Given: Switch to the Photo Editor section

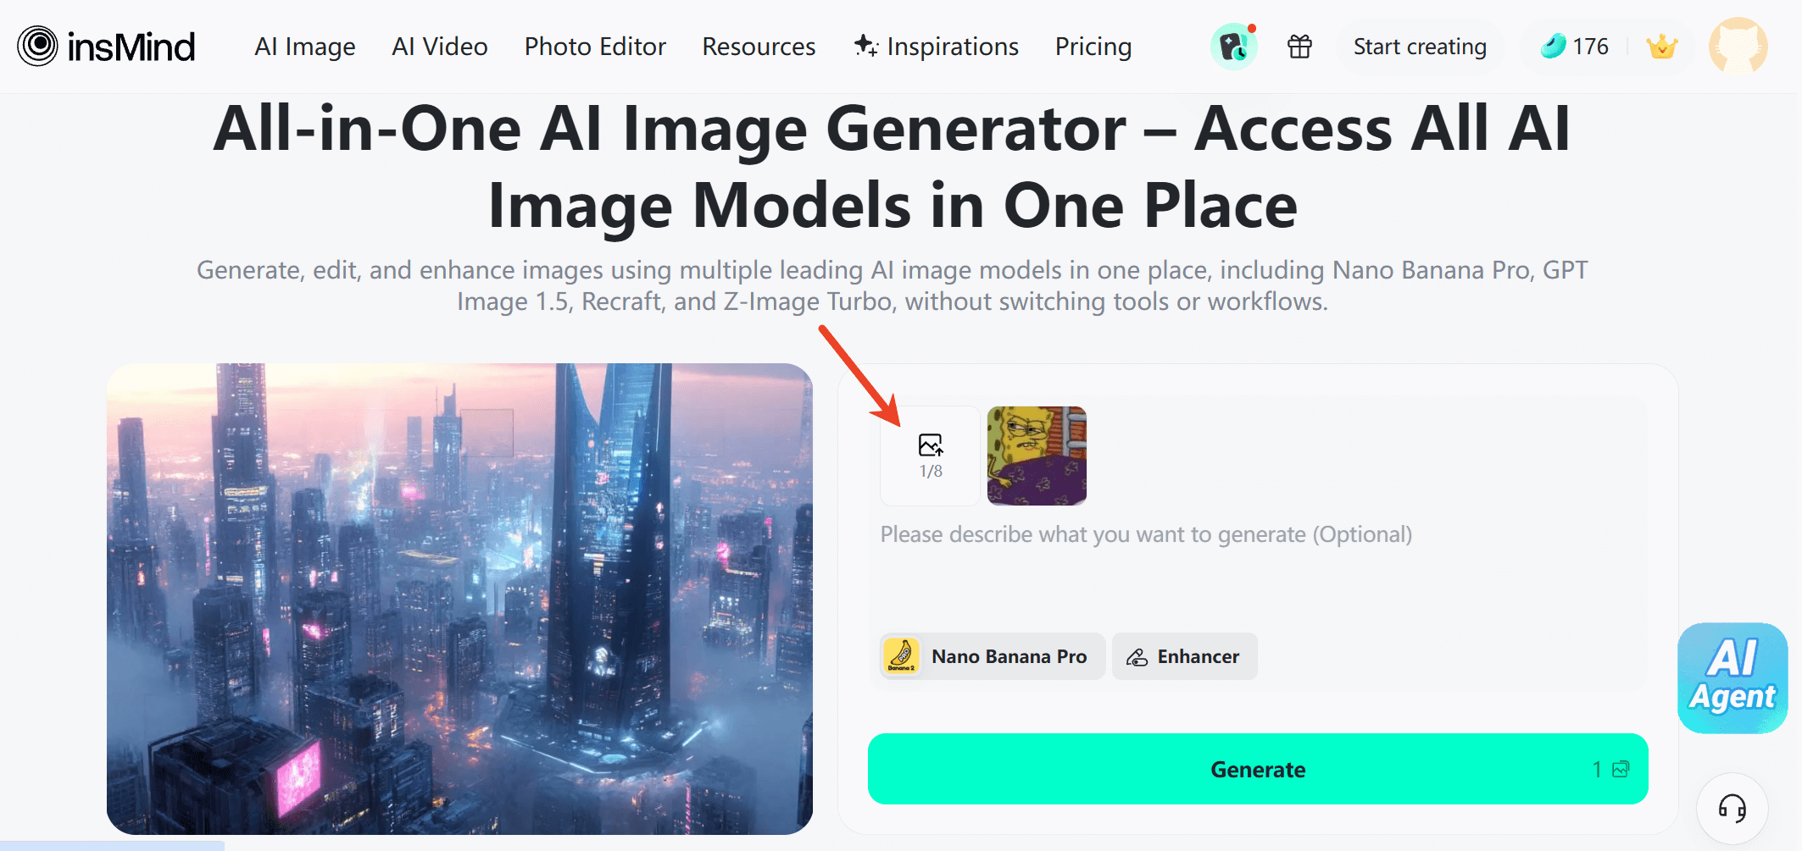Looking at the screenshot, I should coord(595,47).
